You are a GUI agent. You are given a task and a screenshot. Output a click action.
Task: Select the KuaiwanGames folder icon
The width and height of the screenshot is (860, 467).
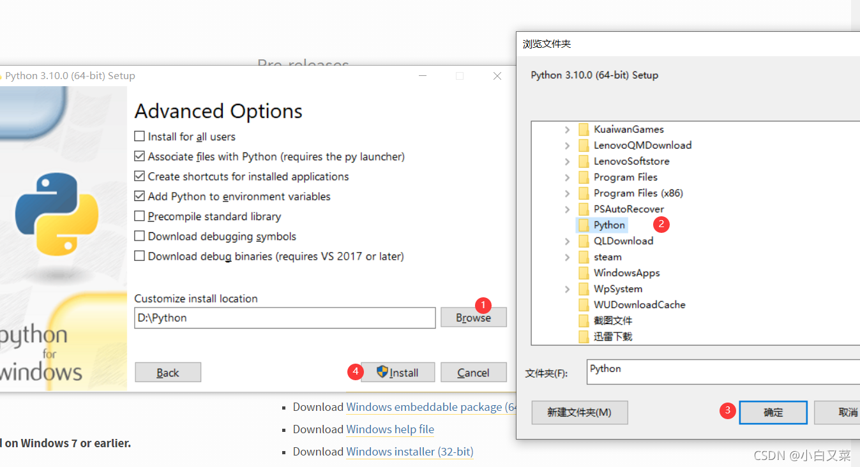pyautogui.click(x=584, y=130)
